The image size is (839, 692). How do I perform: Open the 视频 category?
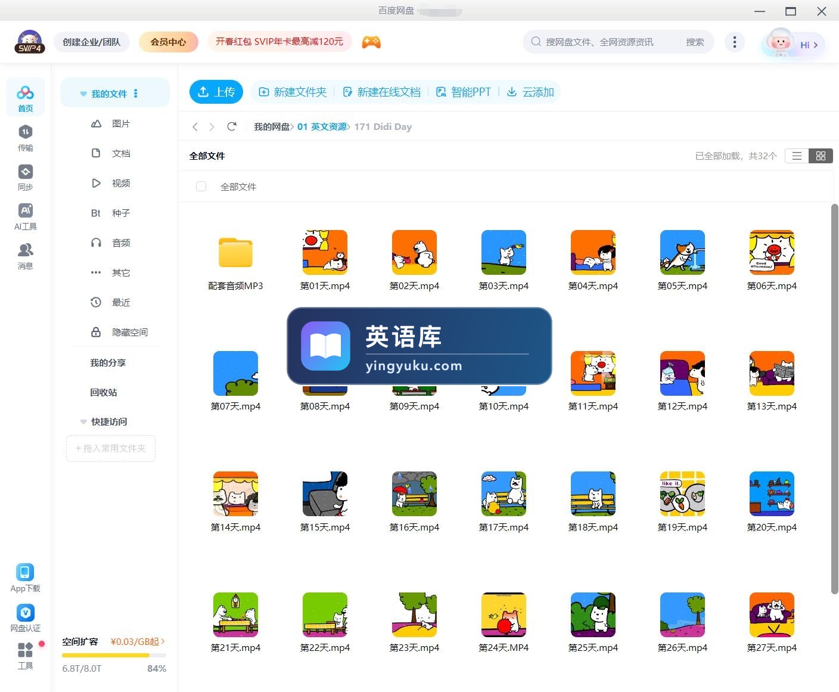111,183
